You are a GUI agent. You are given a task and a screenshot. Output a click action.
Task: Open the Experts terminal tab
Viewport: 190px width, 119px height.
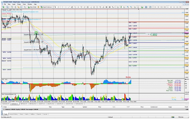pyautogui.click(x=39, y=114)
